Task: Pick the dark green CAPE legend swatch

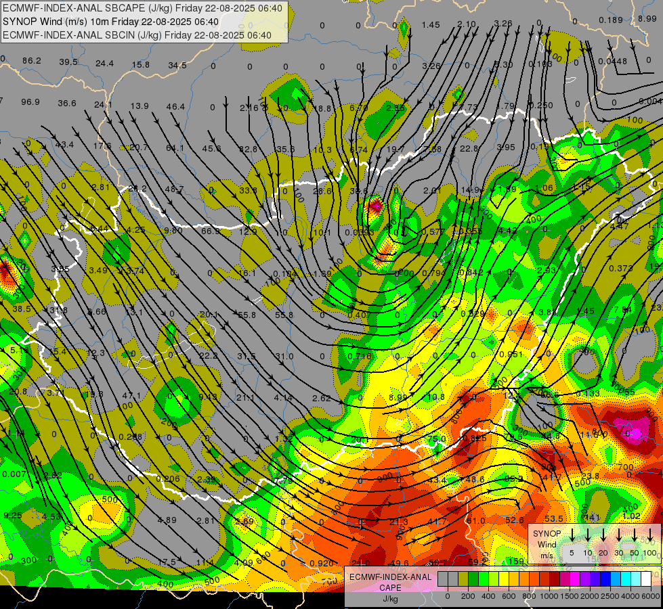Action: (473, 579)
